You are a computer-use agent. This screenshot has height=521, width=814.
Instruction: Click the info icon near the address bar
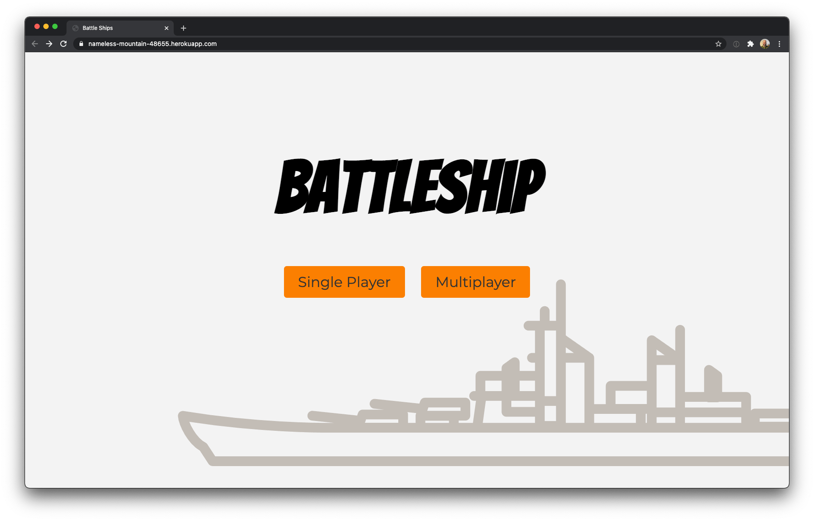tap(735, 44)
